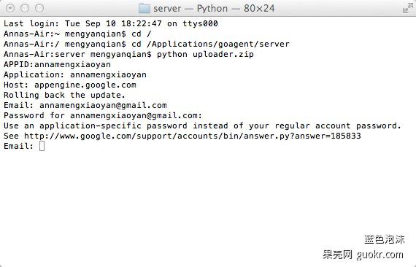
Task: Click the green zoom window button
Action: tap(39, 8)
